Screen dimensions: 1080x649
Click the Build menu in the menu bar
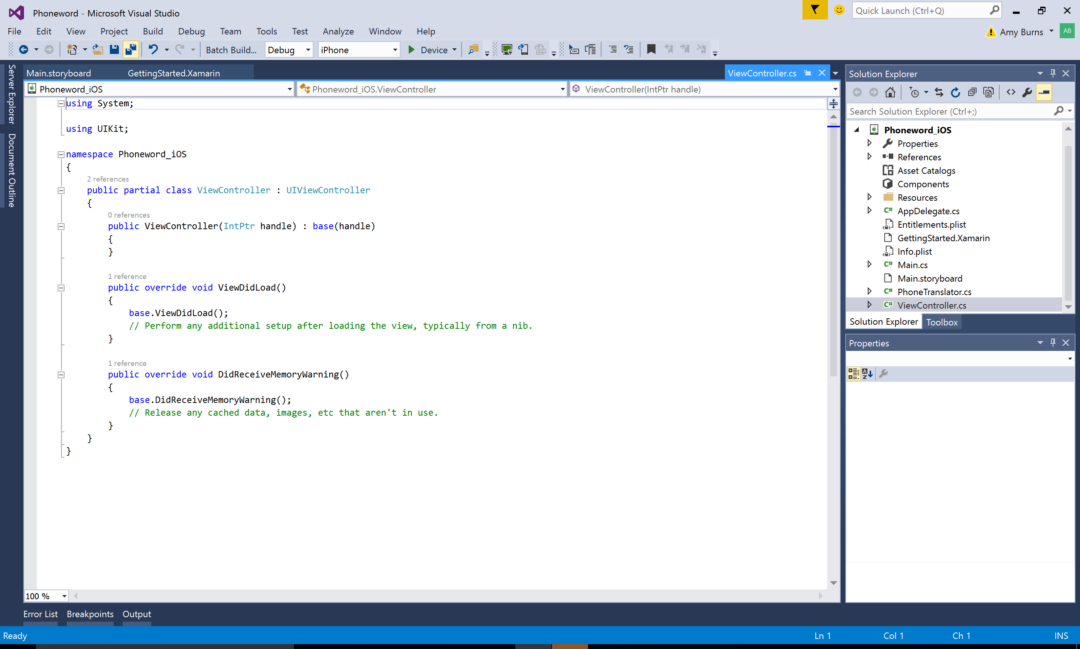click(151, 31)
